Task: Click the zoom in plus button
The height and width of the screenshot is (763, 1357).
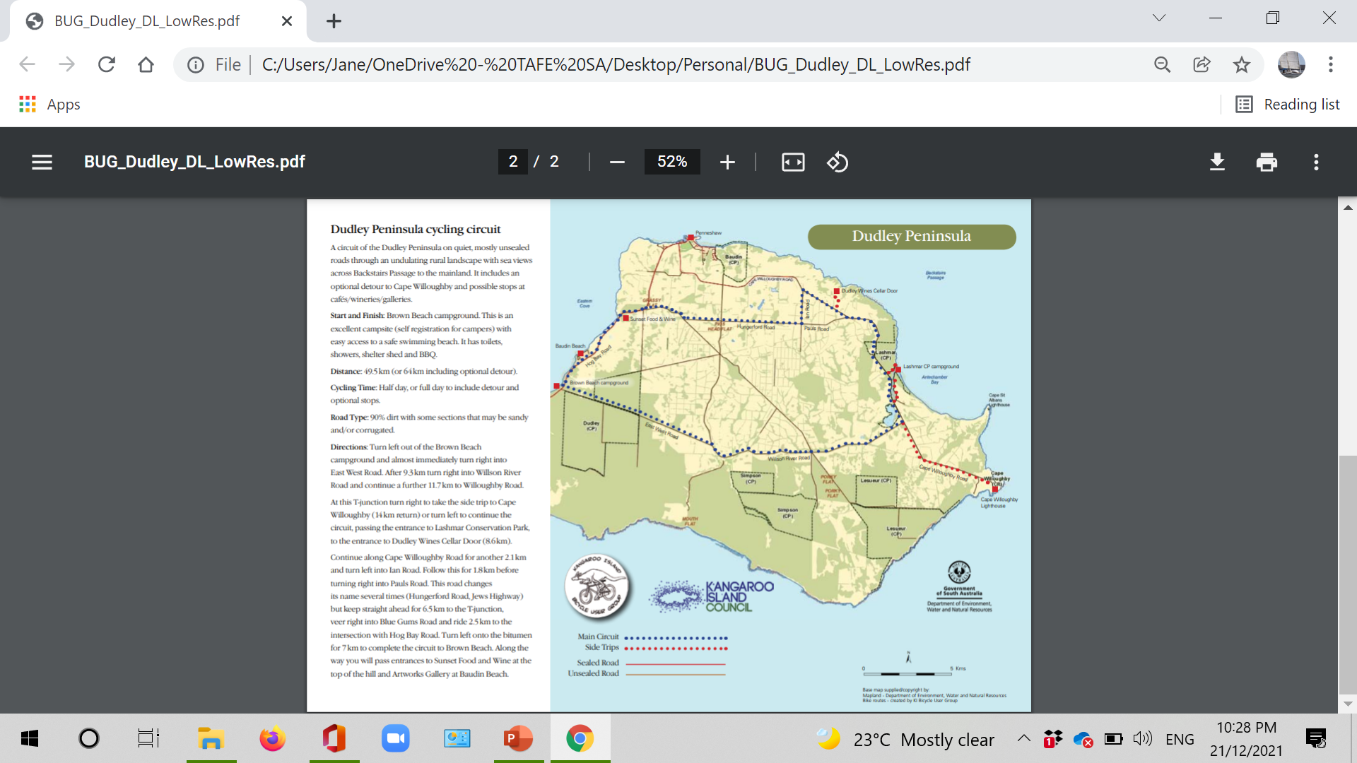Action: [x=727, y=162]
